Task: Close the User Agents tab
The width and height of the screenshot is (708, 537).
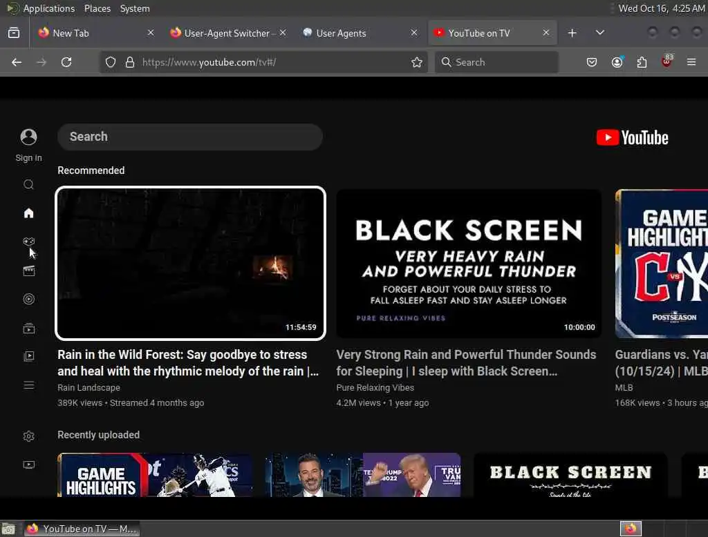Action: tap(414, 32)
